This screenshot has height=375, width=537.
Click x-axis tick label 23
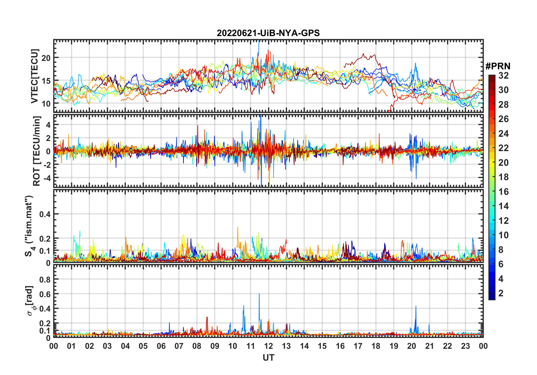point(465,346)
